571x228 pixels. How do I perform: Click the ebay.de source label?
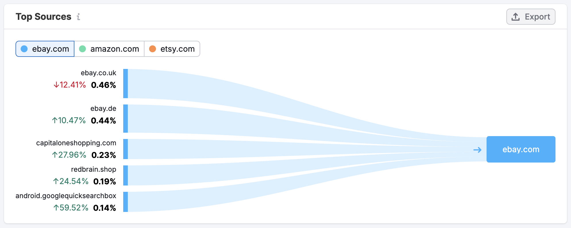pos(103,109)
